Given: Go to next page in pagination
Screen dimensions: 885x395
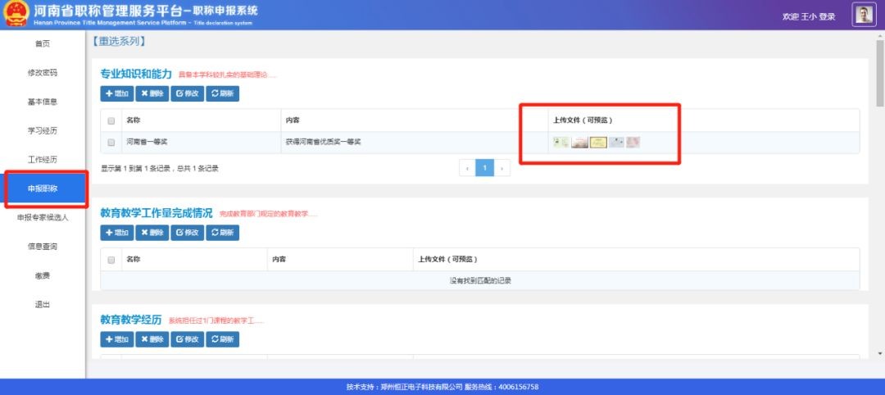Looking at the screenshot, I should click(x=502, y=168).
